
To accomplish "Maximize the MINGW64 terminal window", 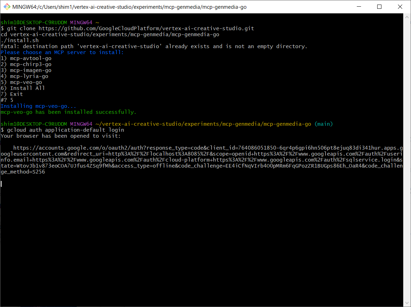I will (379, 7).
